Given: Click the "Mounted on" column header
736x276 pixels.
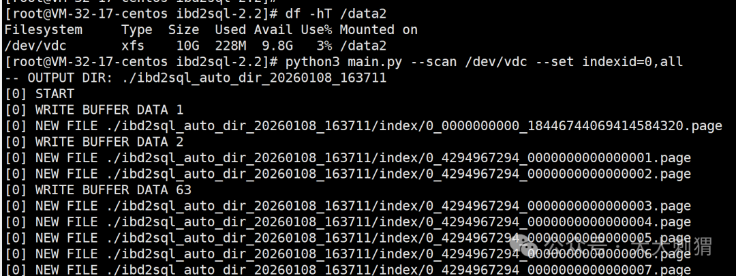Looking at the screenshot, I should click(378, 30).
